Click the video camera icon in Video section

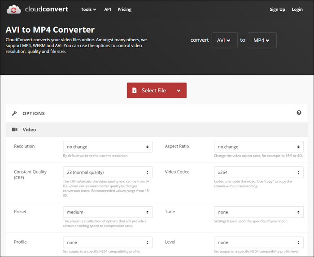(x=14, y=130)
